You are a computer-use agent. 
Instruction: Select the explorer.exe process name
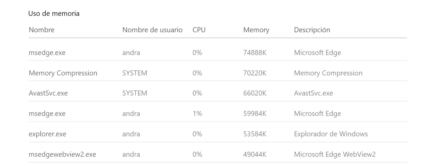(48, 134)
